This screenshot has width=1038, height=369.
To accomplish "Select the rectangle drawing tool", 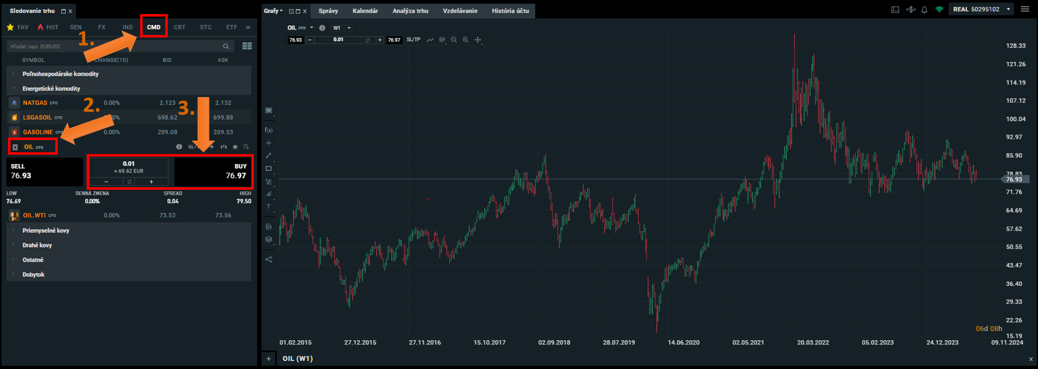I will coord(269,169).
